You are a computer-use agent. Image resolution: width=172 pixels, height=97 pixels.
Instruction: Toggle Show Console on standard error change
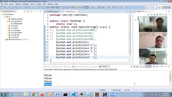150,67
